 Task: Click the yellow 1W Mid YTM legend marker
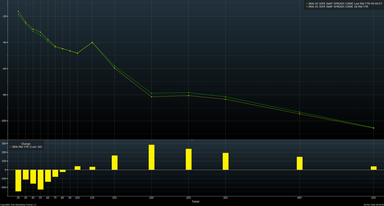tap(307, 7)
